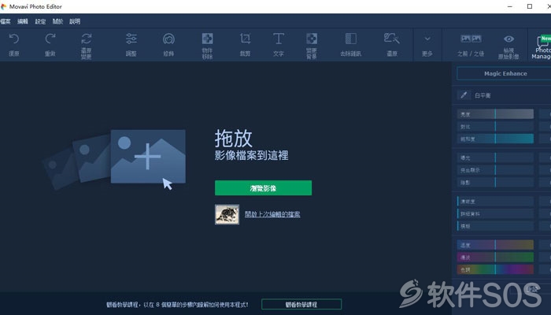Click the cat thumbnail of last edited file
This screenshot has width=551, height=315.
click(227, 214)
